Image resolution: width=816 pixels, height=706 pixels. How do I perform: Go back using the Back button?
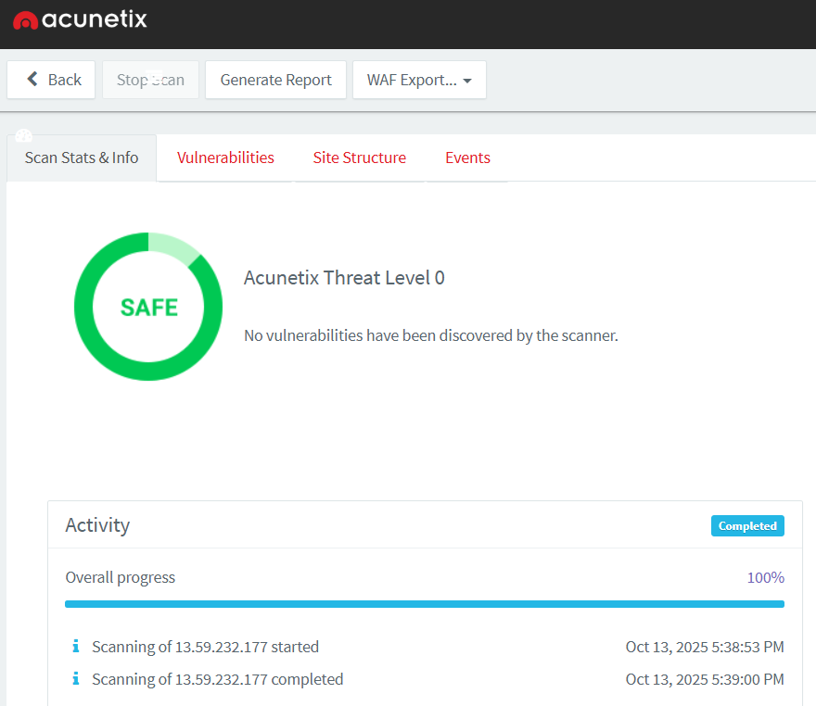(x=52, y=80)
